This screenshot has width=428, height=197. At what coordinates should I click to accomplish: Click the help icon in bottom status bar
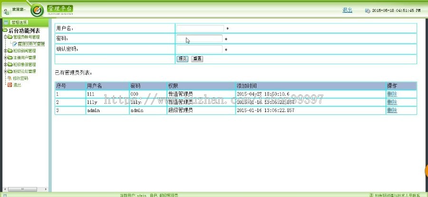(371, 195)
